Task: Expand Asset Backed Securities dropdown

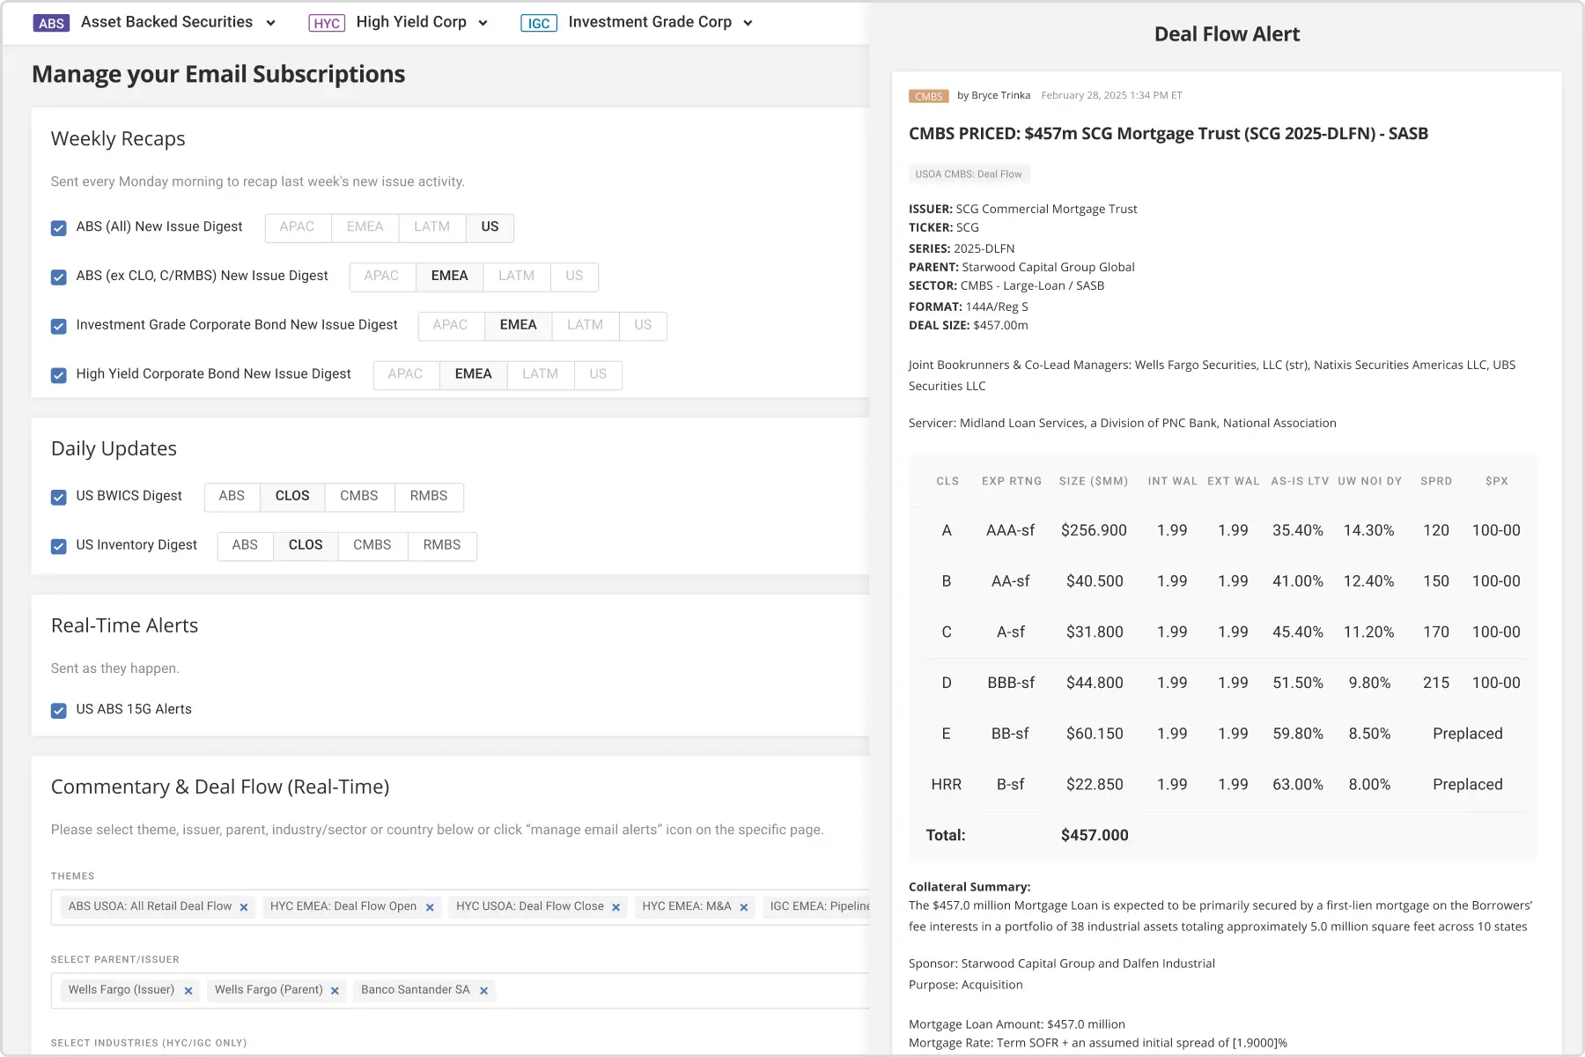Action: 270,23
